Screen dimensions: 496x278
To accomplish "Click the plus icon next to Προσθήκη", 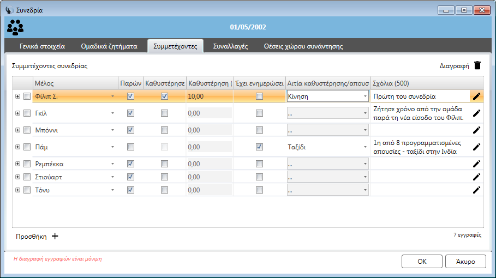I will [55, 236].
